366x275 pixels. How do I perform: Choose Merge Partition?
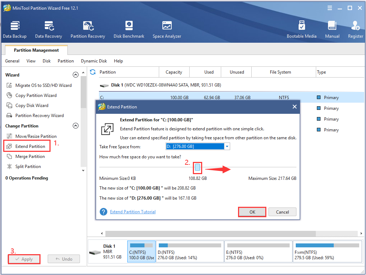[25, 157]
